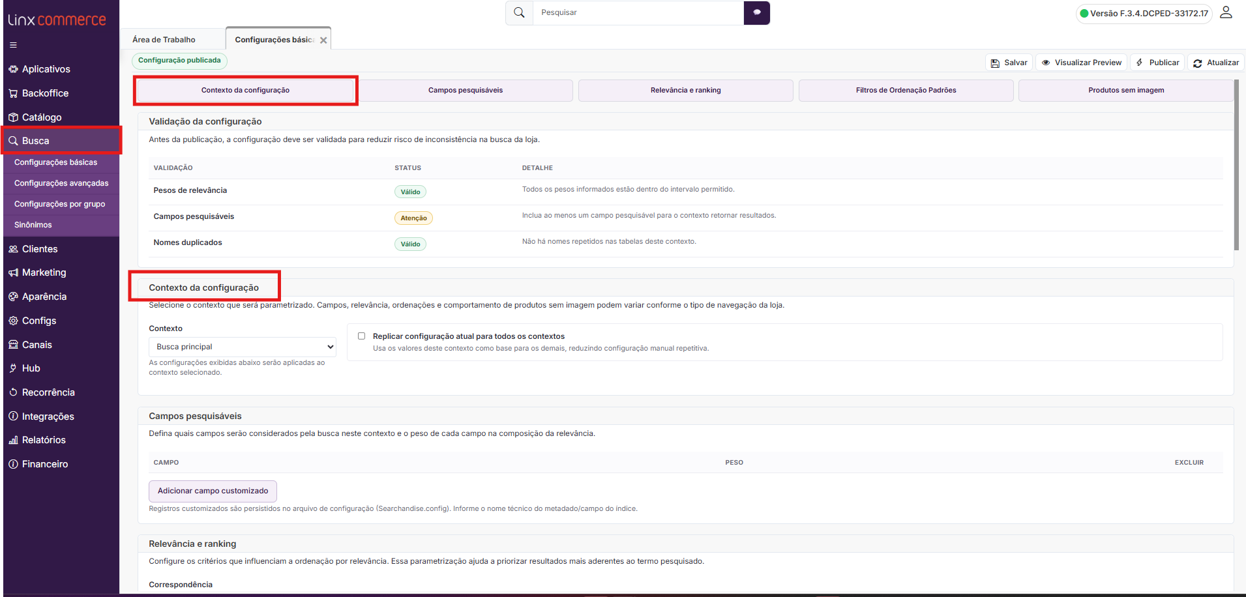Image resolution: width=1246 pixels, height=597 pixels.
Task: Click the Busca magnifier icon in sidebar
Action: pos(13,141)
